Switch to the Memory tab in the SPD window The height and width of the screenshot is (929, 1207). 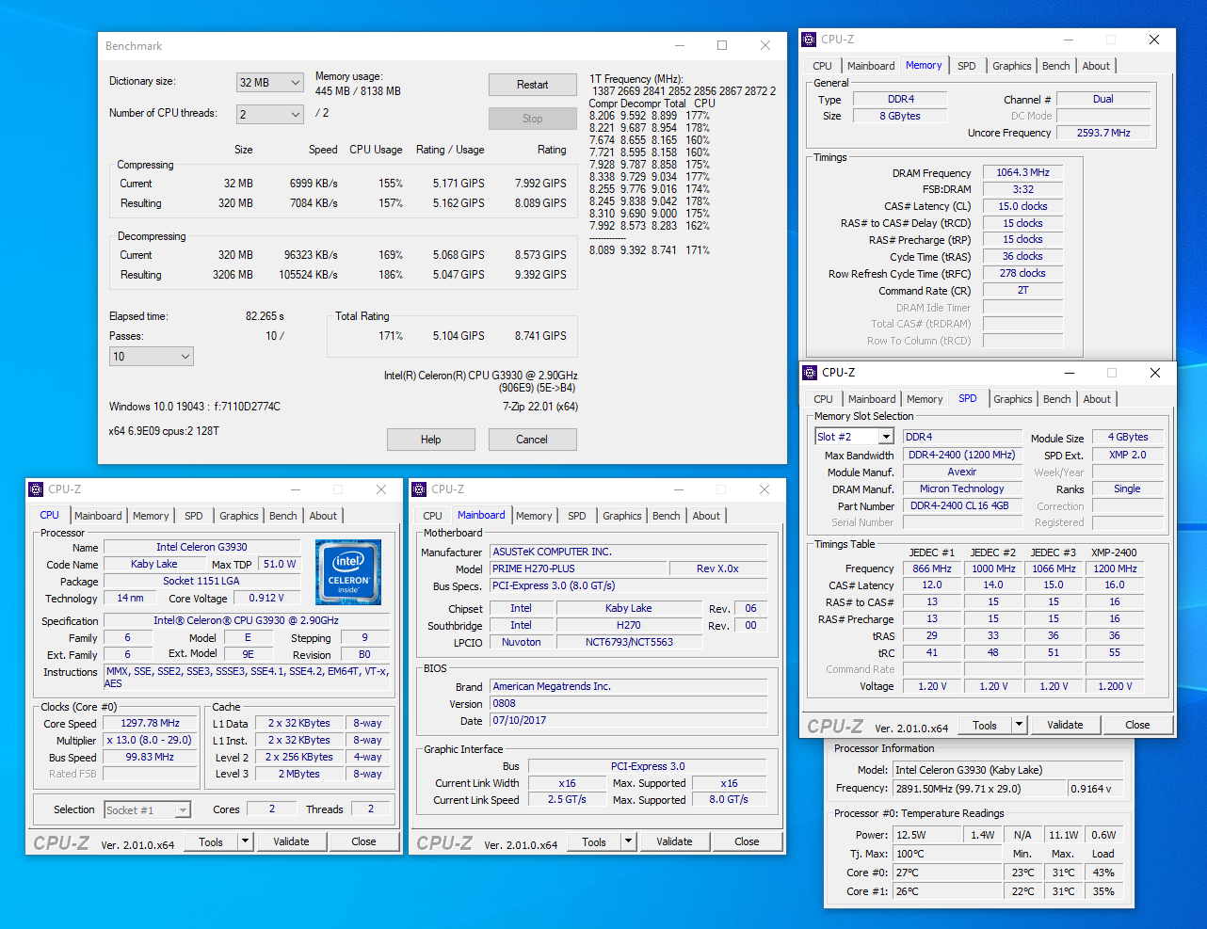(925, 399)
